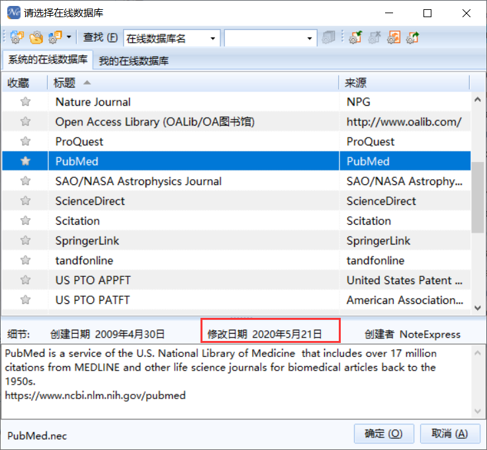
Task: Toggle favorite star for SAO/NASA Astrophysics Journal
Action: point(25,181)
